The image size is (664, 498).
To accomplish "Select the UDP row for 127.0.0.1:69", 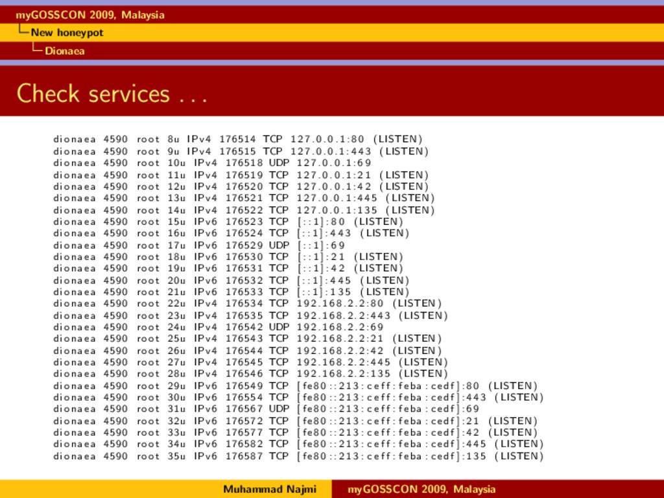I will click(x=213, y=163).
